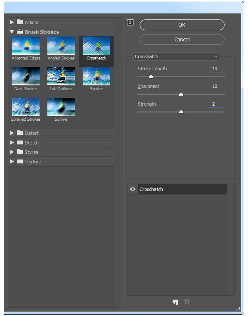Collapse the Brush Strokes category triangle

[12, 32]
